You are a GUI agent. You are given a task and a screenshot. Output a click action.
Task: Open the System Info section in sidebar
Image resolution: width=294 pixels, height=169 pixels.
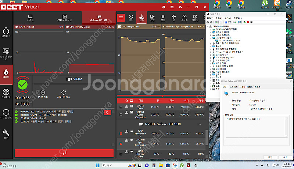(x=6, y=114)
